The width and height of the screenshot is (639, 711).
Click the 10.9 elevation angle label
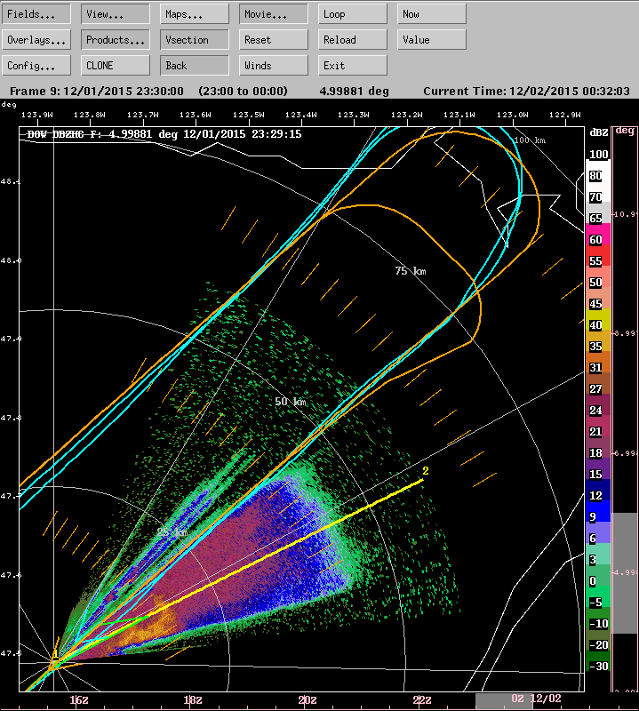point(626,214)
